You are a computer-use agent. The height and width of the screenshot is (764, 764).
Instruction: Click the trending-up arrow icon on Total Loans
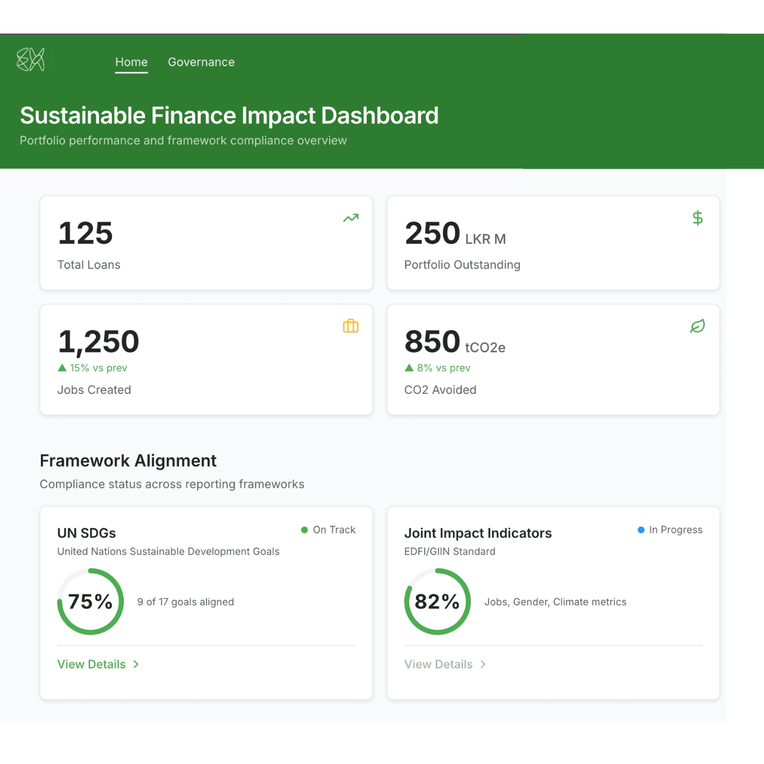tap(350, 218)
